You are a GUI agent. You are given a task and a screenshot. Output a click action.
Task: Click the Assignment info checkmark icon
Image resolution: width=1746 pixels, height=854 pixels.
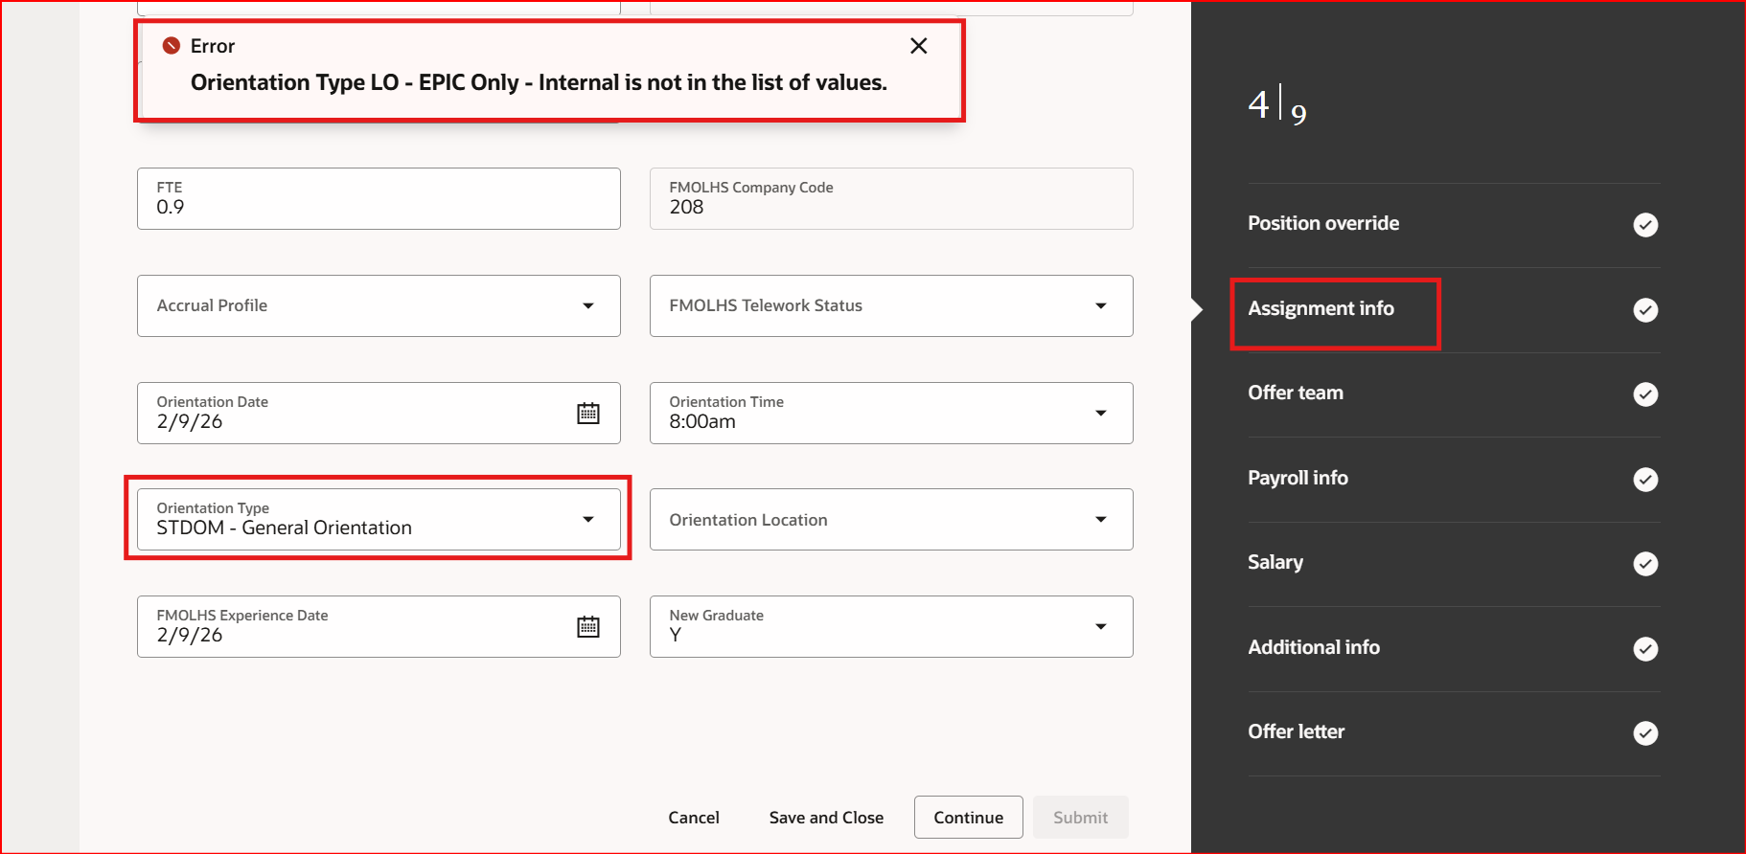(x=1645, y=310)
